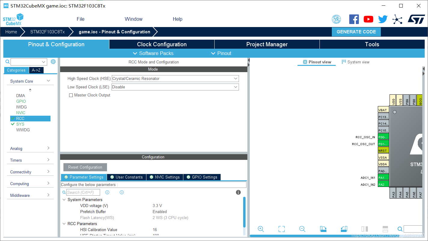
Task: Go to previous search result arrow
Action: coord(107,192)
